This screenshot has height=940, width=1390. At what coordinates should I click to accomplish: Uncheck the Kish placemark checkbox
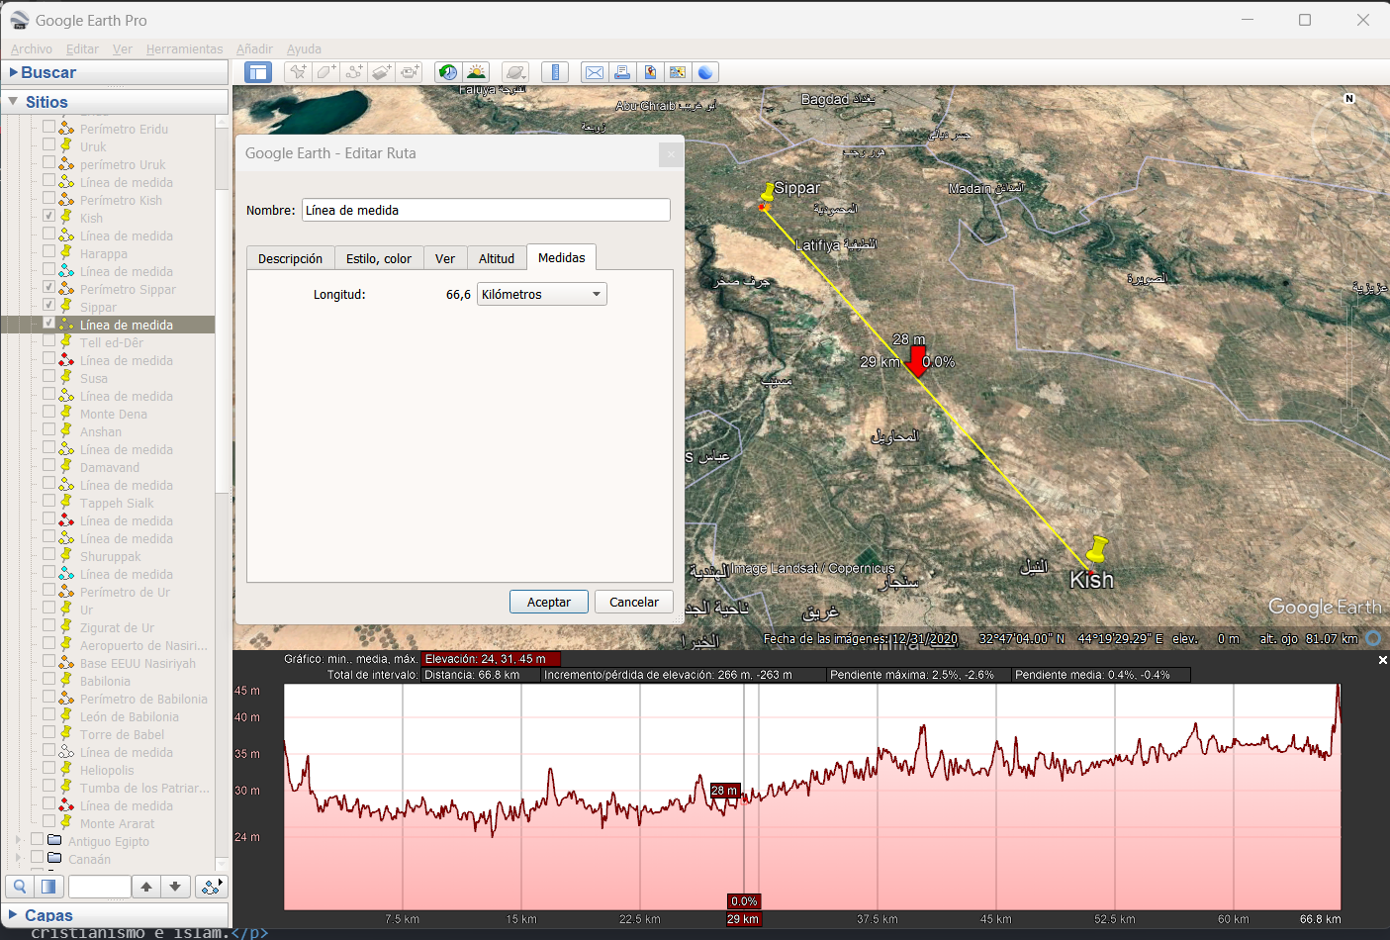(48, 216)
